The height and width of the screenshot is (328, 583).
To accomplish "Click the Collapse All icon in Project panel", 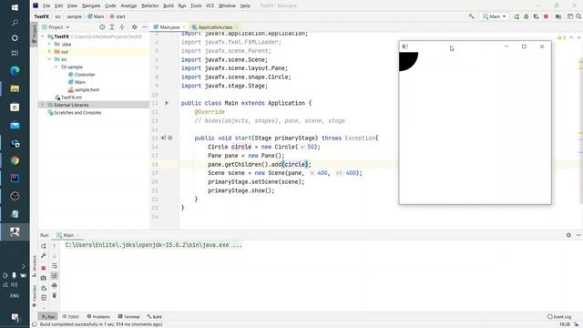I will coord(121,27).
